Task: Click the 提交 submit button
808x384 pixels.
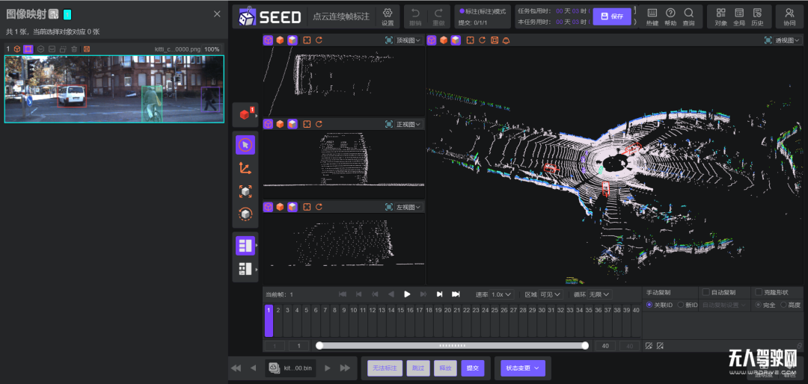Action: 472,368
